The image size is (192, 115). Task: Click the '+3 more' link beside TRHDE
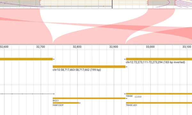point(138,96)
